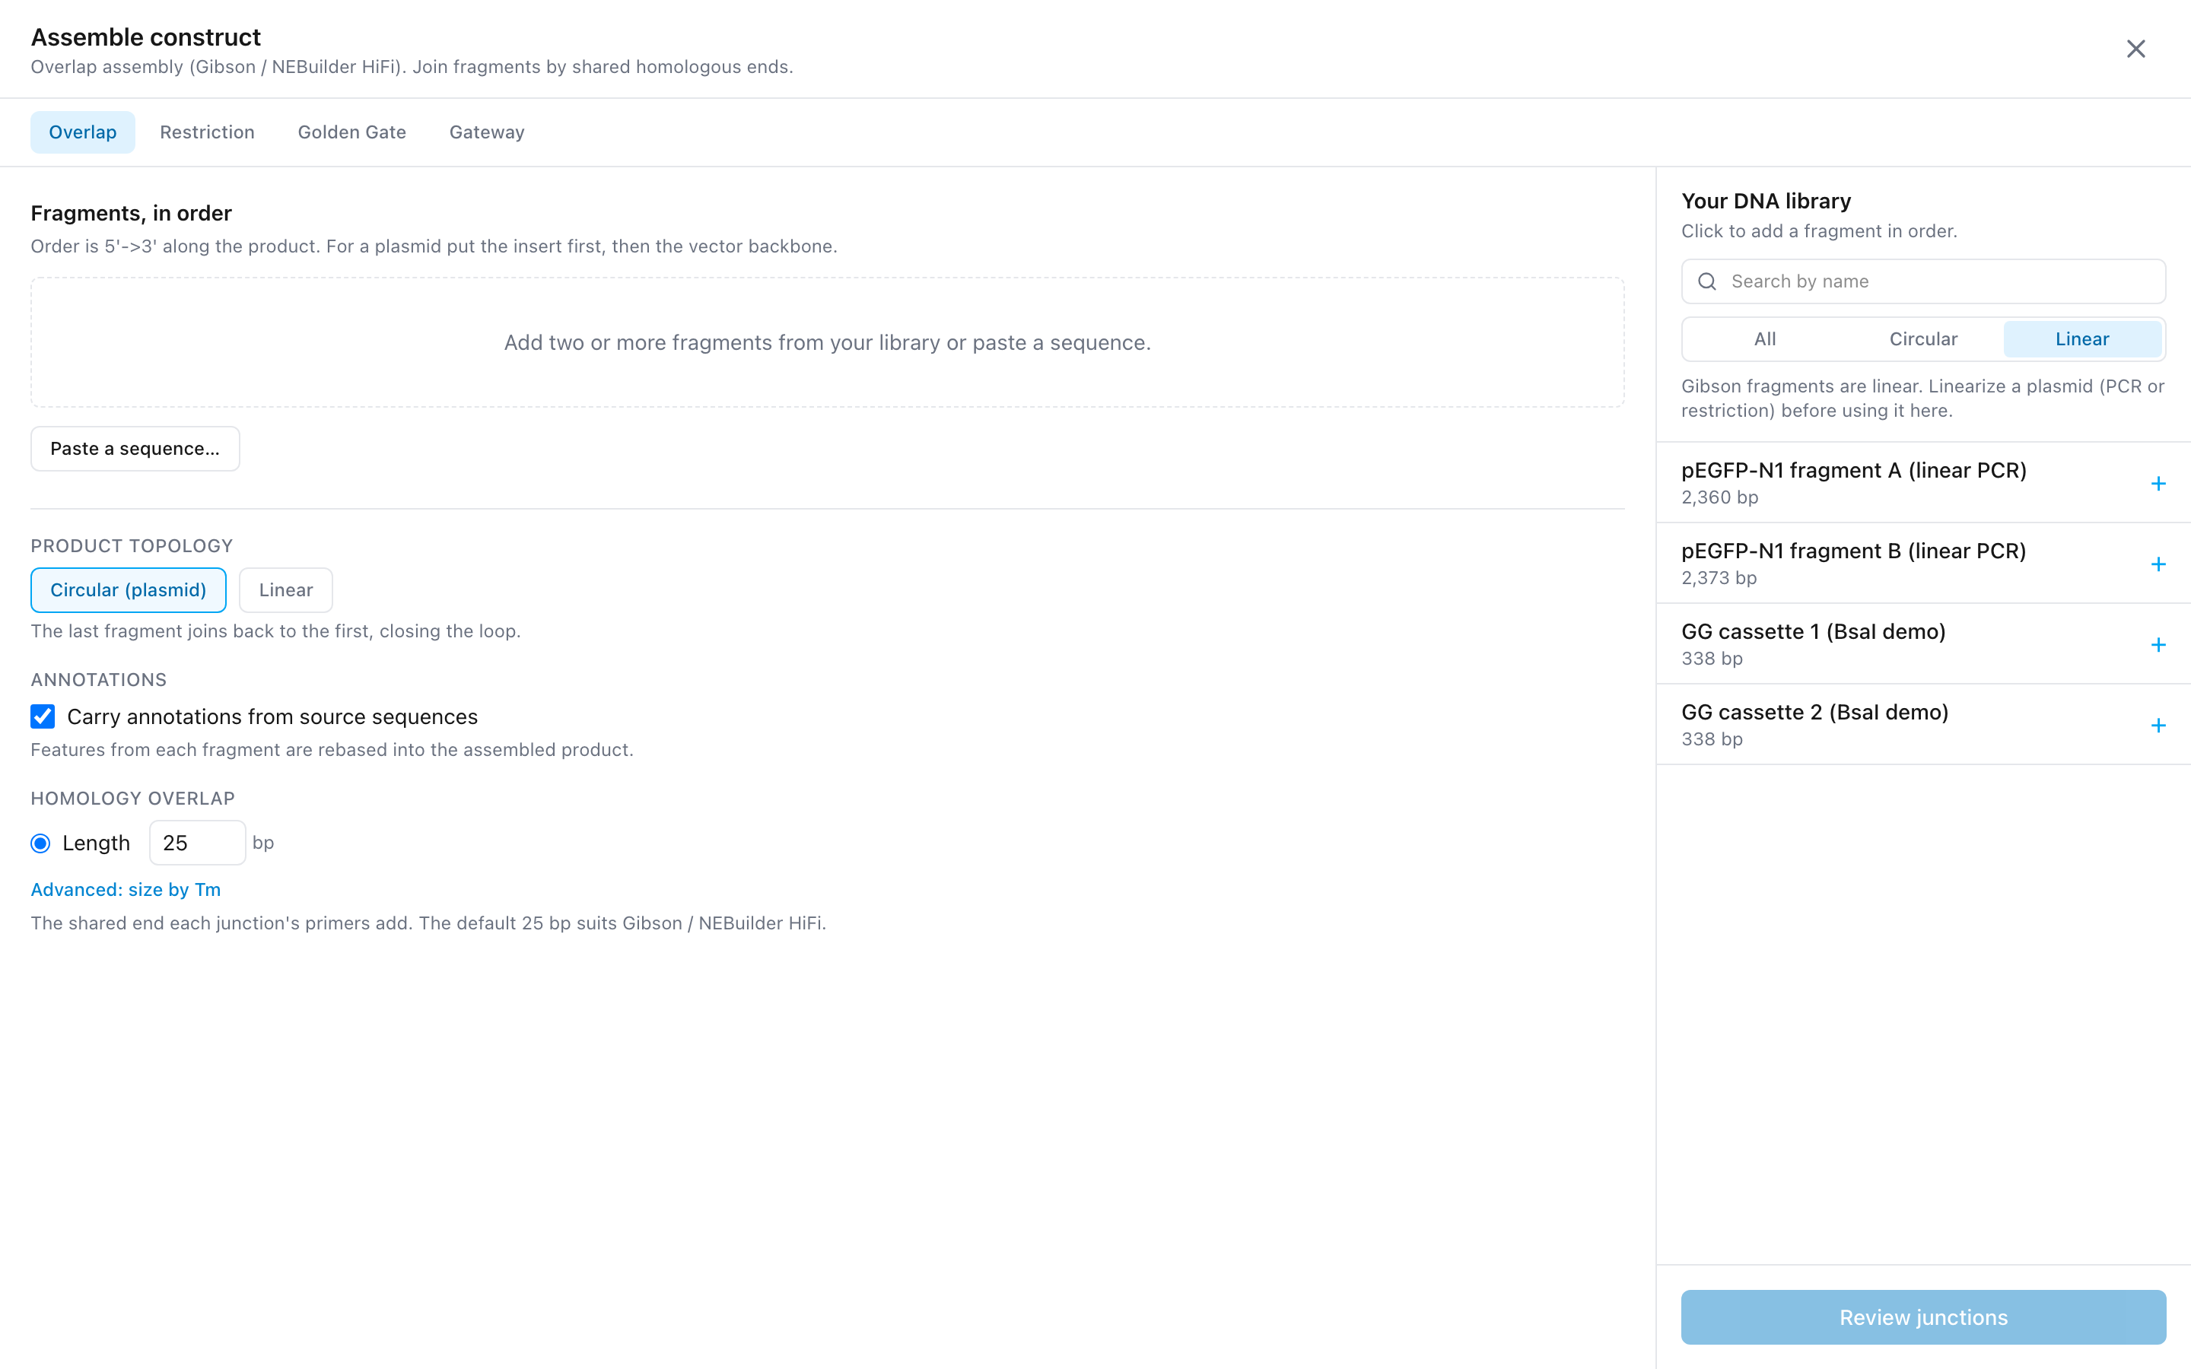Select pEGFP-N1 fragment A (linear PCR) row

tap(1923, 483)
